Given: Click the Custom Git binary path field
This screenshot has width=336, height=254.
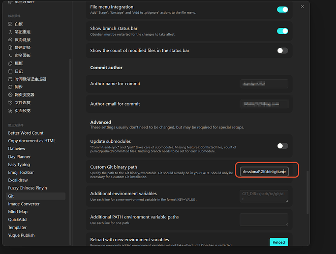Looking at the screenshot, I should tap(264, 172).
